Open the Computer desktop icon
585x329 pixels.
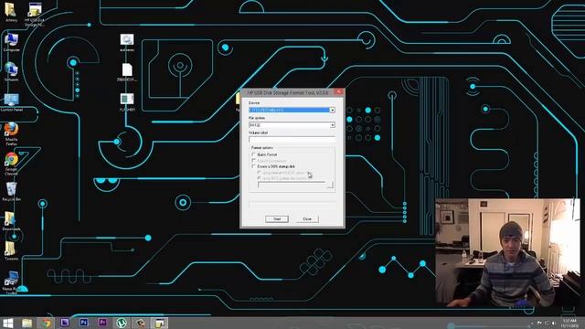11,42
